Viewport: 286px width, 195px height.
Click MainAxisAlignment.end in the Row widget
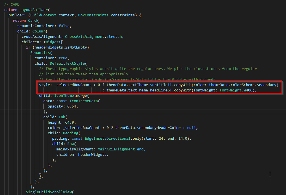[x=120, y=149]
